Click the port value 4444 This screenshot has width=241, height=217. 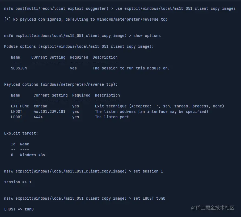tap(38, 117)
